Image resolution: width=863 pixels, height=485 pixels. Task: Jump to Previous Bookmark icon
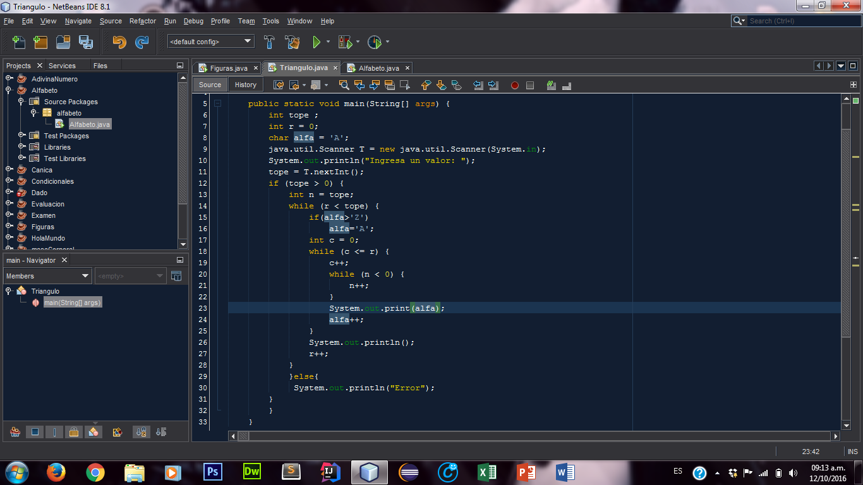point(426,85)
